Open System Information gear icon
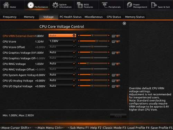The image size is (173, 130). point(55,5)
